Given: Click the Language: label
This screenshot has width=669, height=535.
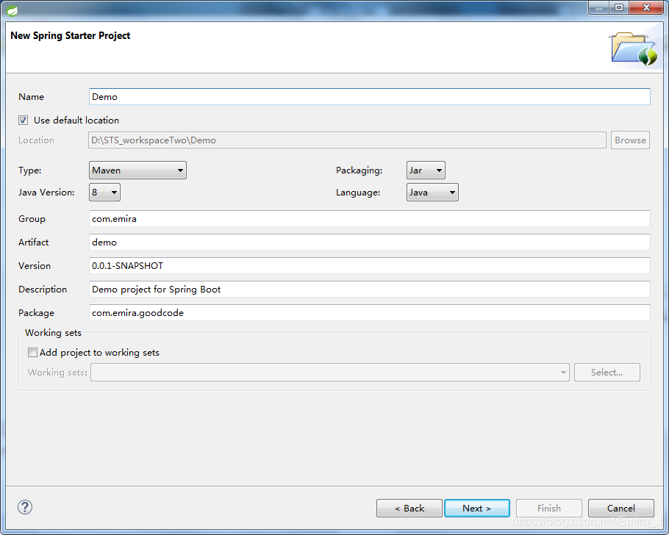Looking at the screenshot, I should 358,193.
